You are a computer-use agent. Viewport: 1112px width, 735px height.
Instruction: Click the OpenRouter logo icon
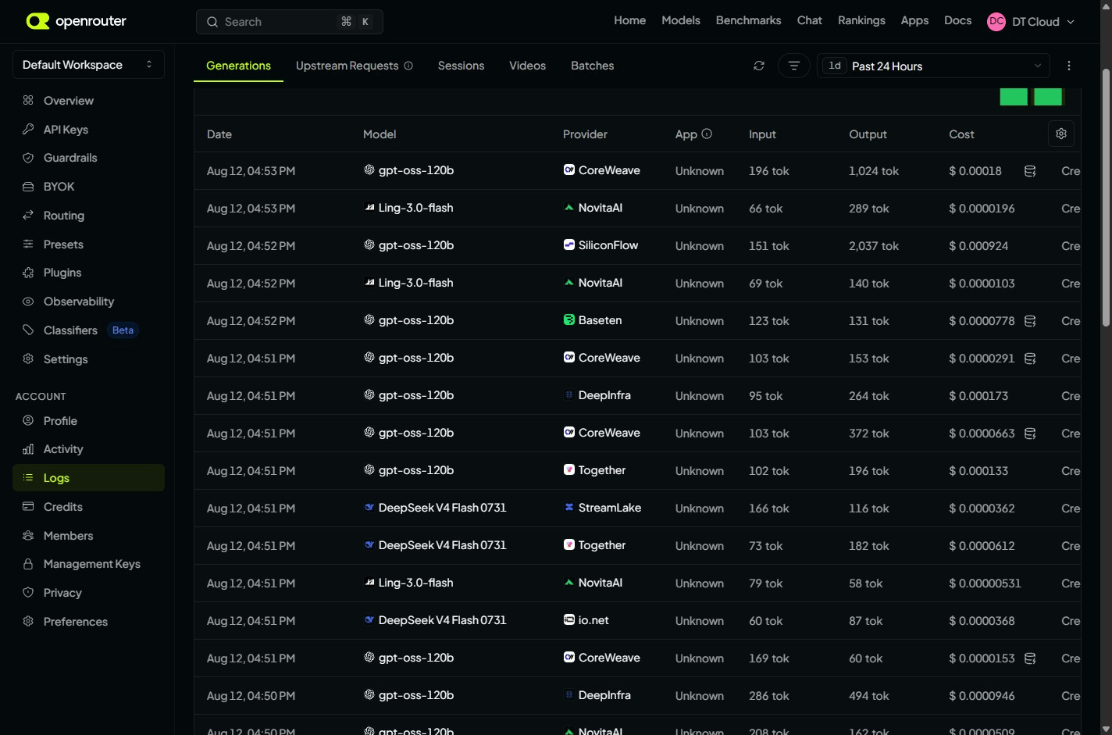37,21
